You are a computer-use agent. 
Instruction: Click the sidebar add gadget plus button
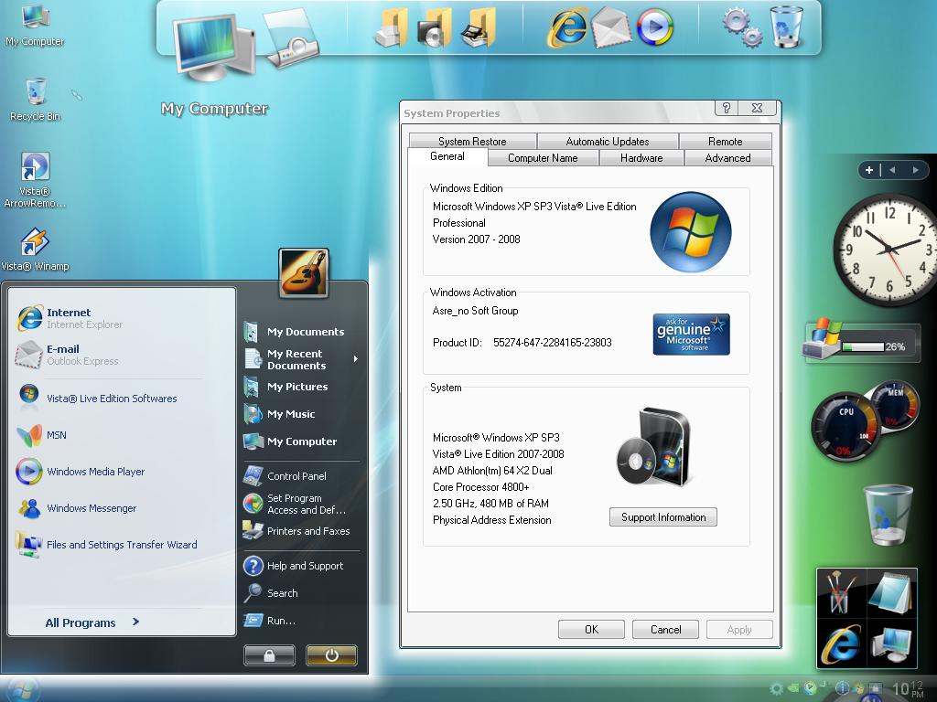click(x=869, y=170)
